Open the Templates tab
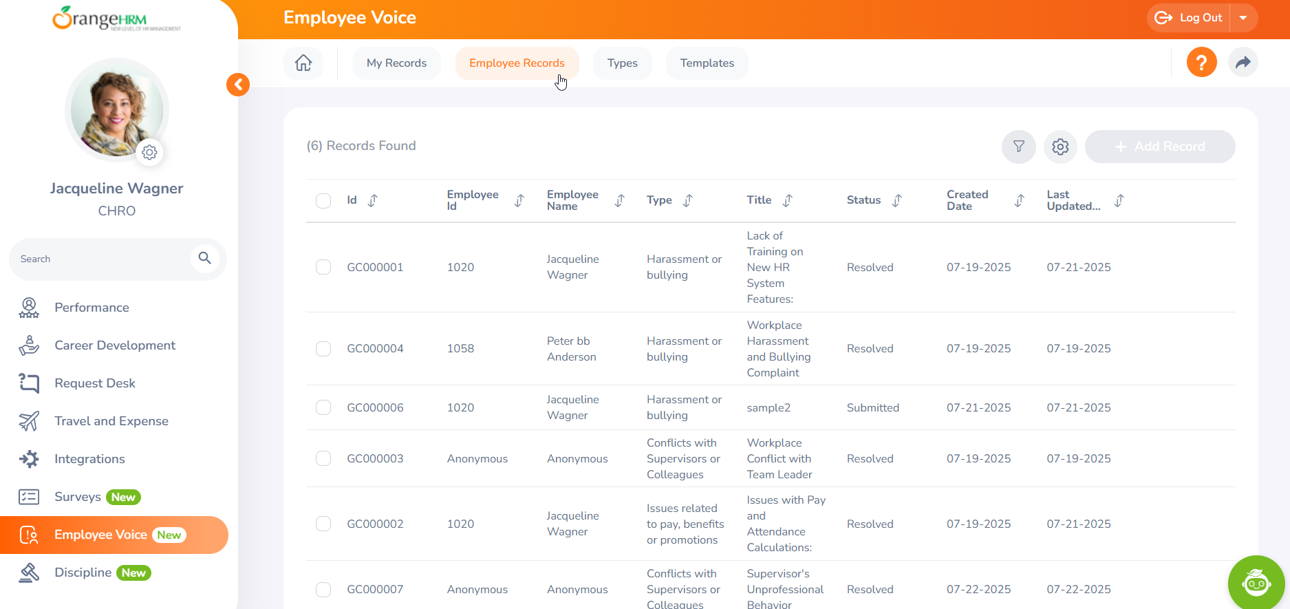 [707, 63]
